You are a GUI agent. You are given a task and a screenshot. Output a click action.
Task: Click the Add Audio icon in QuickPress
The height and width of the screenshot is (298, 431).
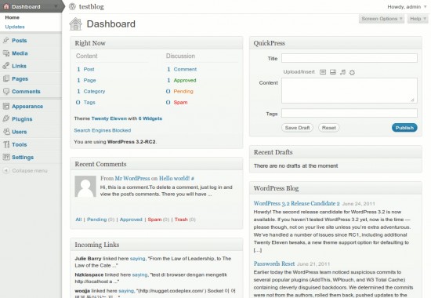pyautogui.click(x=342, y=72)
